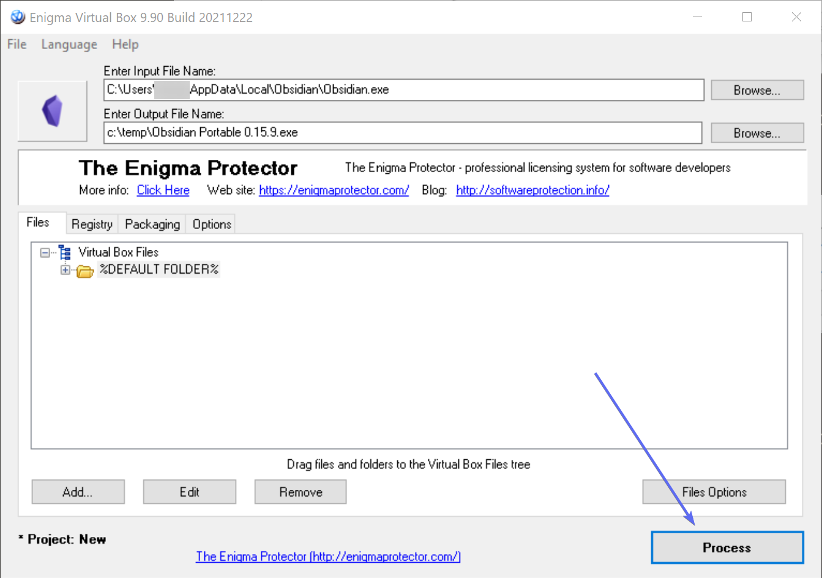The width and height of the screenshot is (822, 578).
Task: Click the Obsidian application icon preview
Action: pos(53,111)
